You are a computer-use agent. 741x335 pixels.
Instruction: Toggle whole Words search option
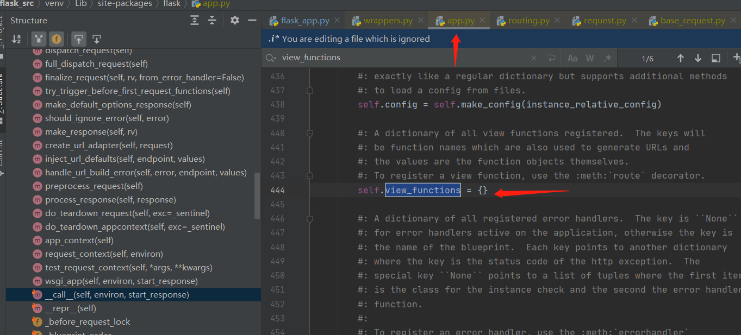point(590,58)
